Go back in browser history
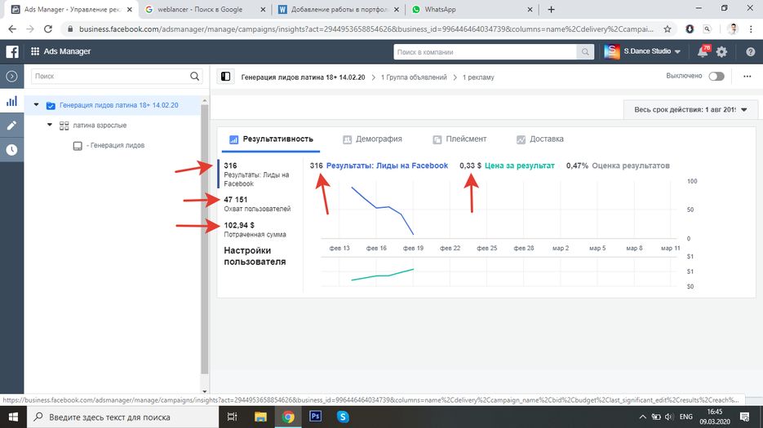 tap(12, 29)
